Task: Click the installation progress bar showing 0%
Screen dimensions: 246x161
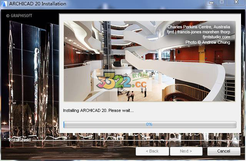Action: 150,124
